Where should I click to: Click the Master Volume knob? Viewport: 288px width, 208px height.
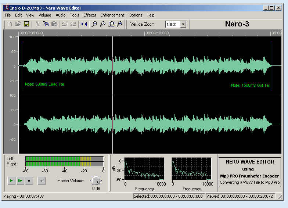coord(96,181)
